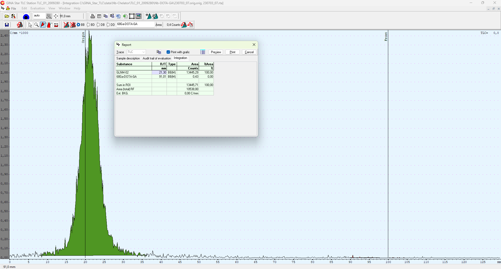
Task: Click the open file folder icon
Action: (x=7, y=16)
